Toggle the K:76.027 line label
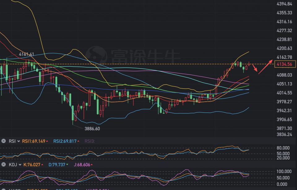The width and height of the screenshot is (297, 190). [32, 165]
